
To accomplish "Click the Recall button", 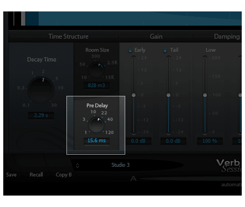I will pos(36,175).
